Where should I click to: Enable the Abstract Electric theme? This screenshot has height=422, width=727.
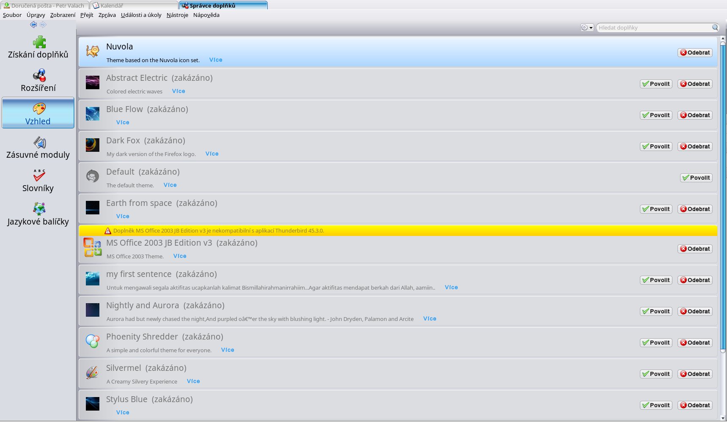(x=656, y=84)
